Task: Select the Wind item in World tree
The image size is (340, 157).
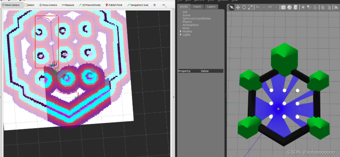Action: [x=186, y=28]
